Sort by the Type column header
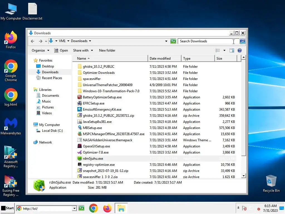This screenshot has width=285, height=214. tap(198, 59)
